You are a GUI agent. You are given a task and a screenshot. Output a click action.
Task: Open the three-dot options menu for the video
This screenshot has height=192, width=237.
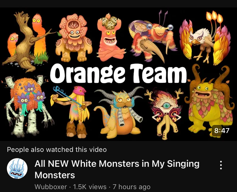[221, 165]
